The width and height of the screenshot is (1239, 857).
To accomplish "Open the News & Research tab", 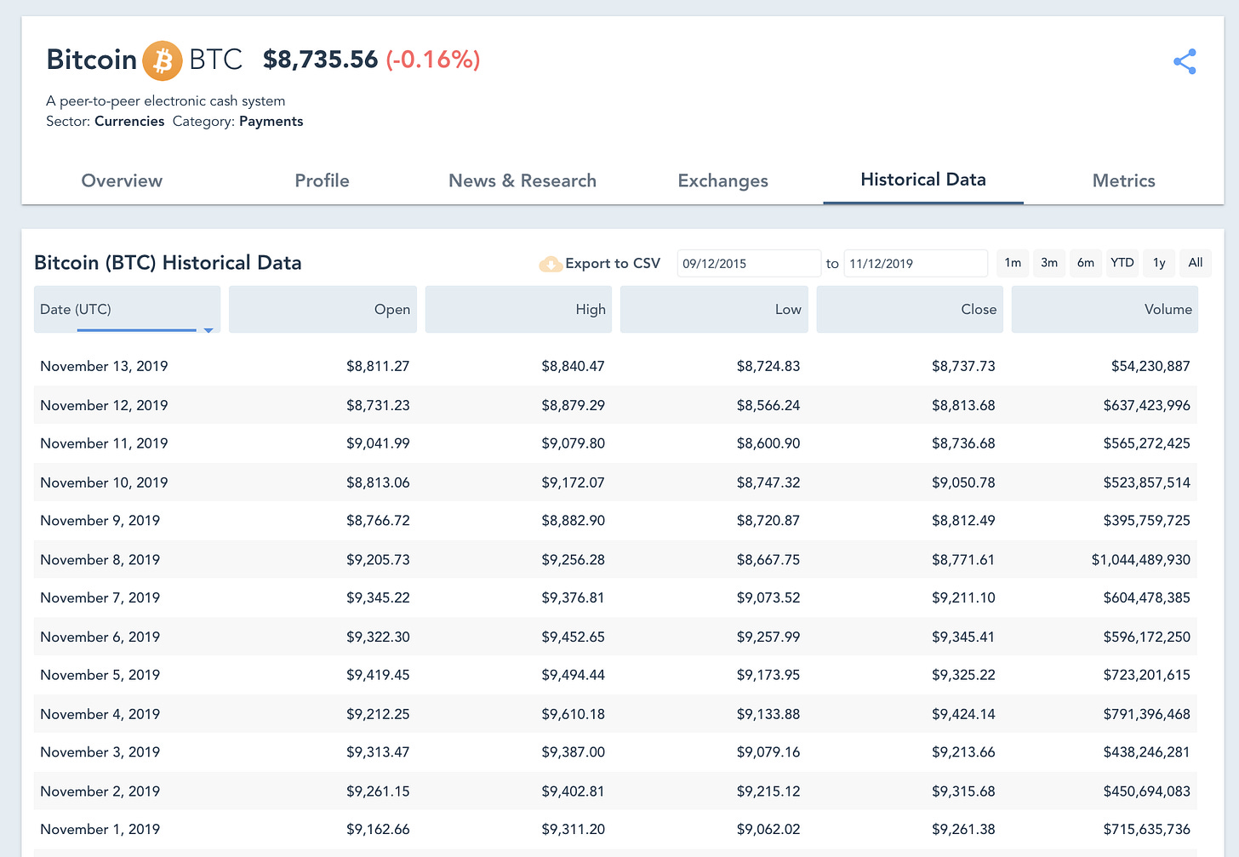I will [x=522, y=180].
